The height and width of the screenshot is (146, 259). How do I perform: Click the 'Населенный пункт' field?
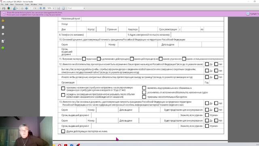coord(153,19)
